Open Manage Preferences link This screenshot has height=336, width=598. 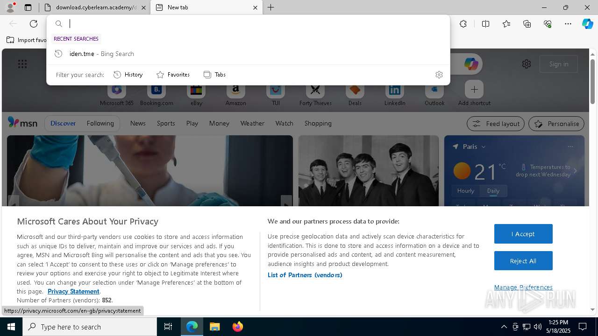(523, 287)
